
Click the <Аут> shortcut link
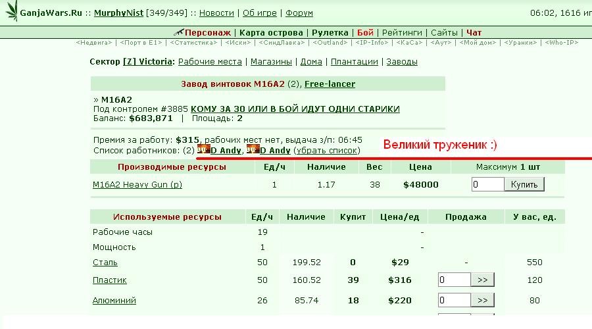click(441, 43)
